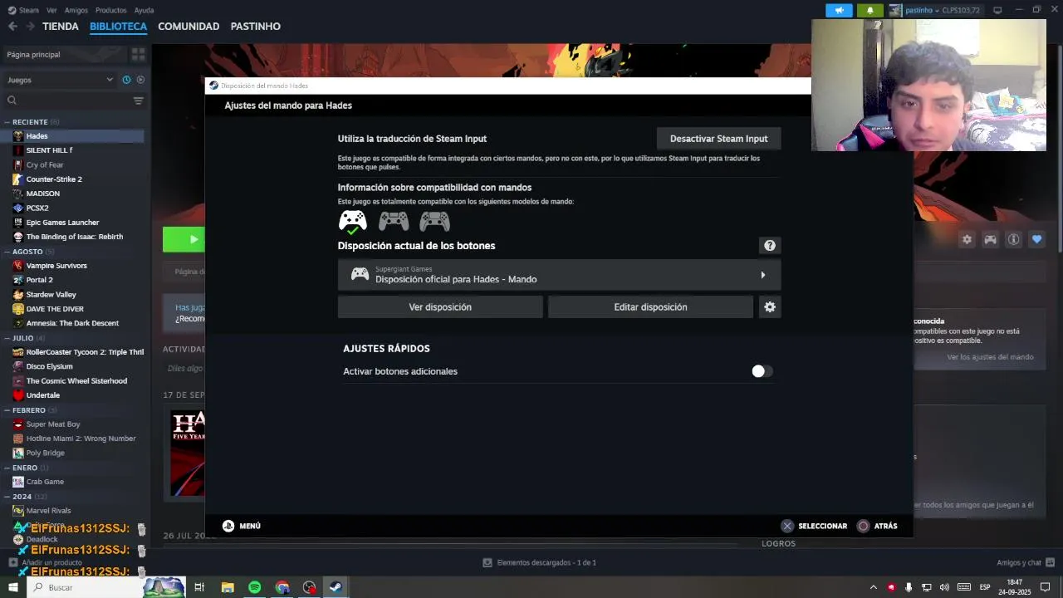Open Elementos descargados downloads status
Screen dimensions: 1063x598
pos(540,562)
